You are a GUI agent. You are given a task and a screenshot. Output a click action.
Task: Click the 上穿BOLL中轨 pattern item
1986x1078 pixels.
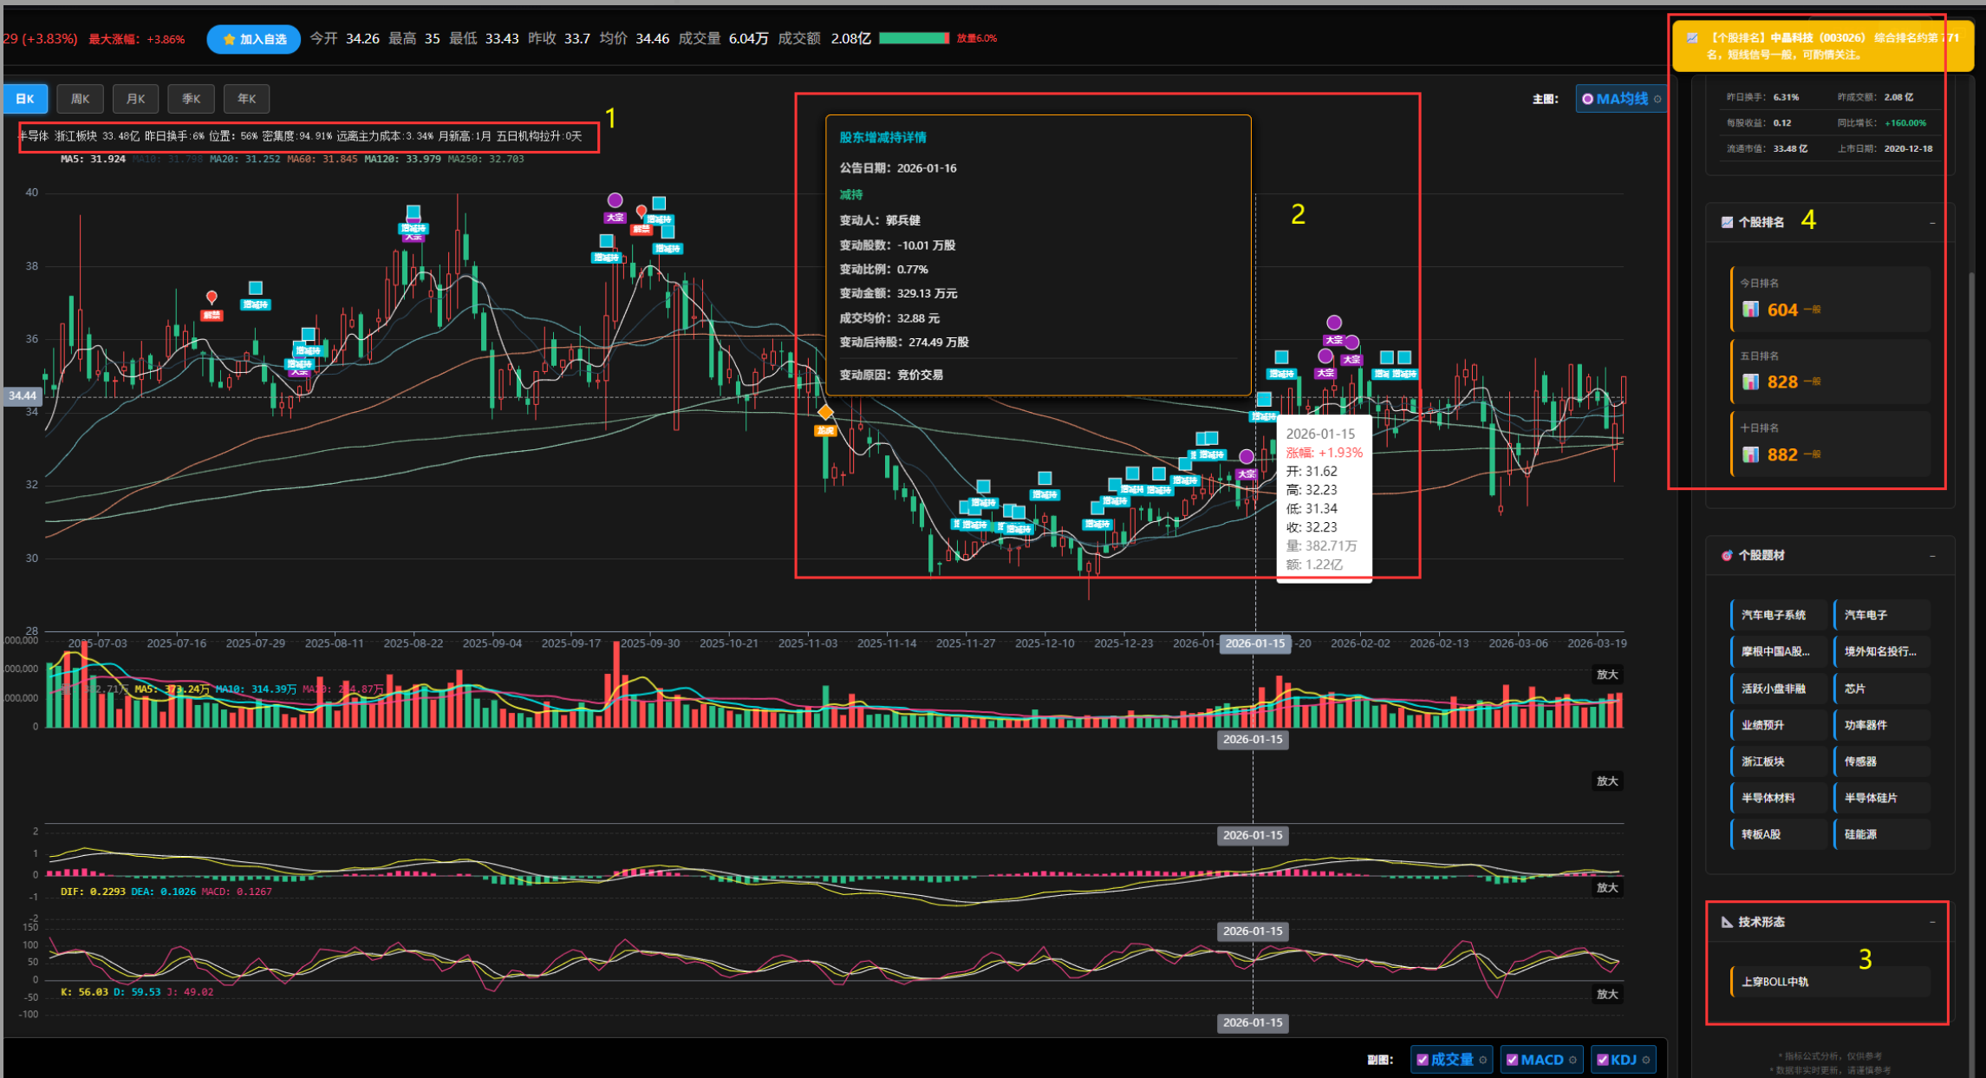1774,982
